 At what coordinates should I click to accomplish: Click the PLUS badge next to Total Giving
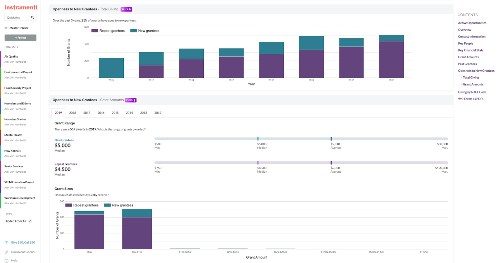coord(126,9)
